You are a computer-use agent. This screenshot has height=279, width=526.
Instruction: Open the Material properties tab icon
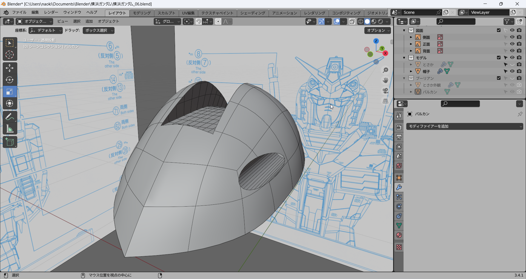coord(399,235)
